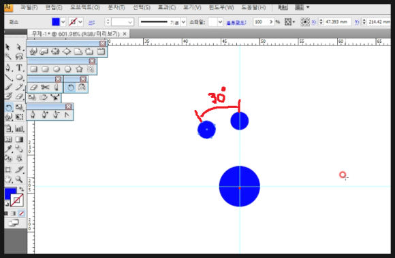Open brush definition dropdown
The image size is (395, 258).
(183, 22)
